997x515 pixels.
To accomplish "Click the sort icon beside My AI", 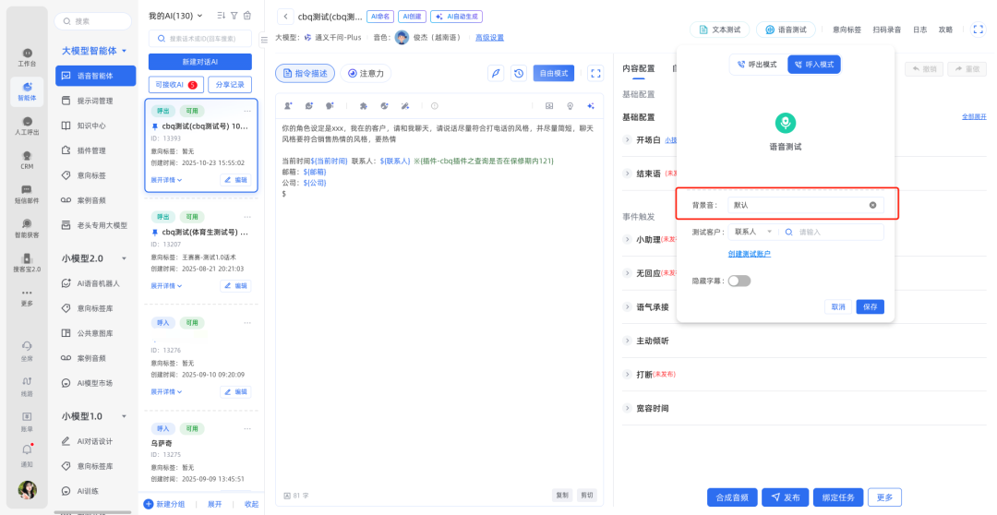I will tap(221, 16).
